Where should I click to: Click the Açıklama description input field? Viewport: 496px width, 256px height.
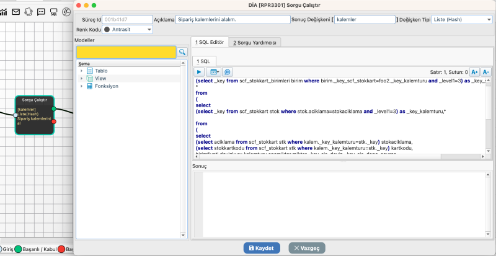232,19
